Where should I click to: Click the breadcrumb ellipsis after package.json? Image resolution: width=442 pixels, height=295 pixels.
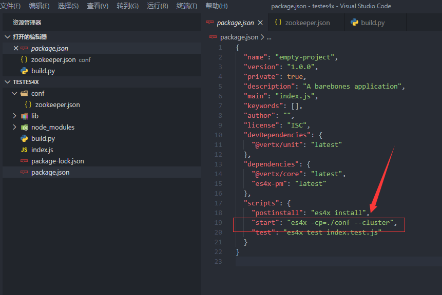pyautogui.click(x=269, y=37)
